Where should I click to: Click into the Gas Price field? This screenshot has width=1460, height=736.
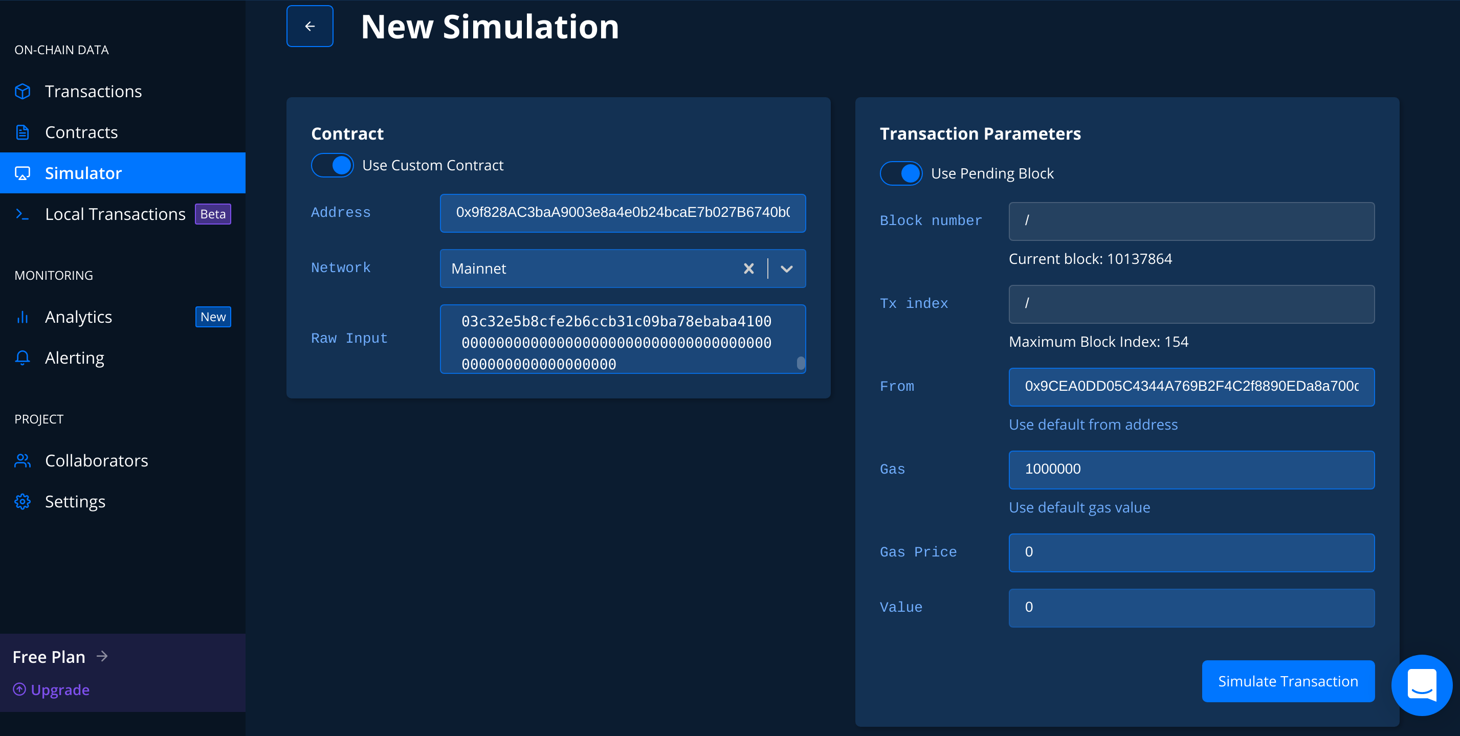coord(1191,552)
